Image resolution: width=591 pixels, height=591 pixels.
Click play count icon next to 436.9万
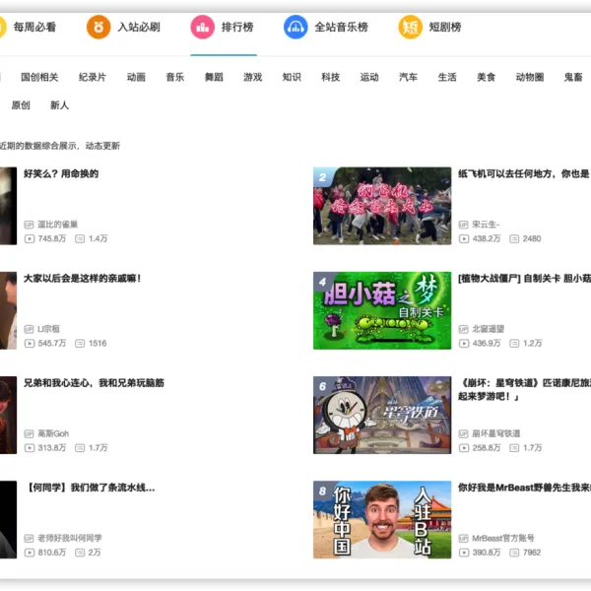(x=464, y=344)
